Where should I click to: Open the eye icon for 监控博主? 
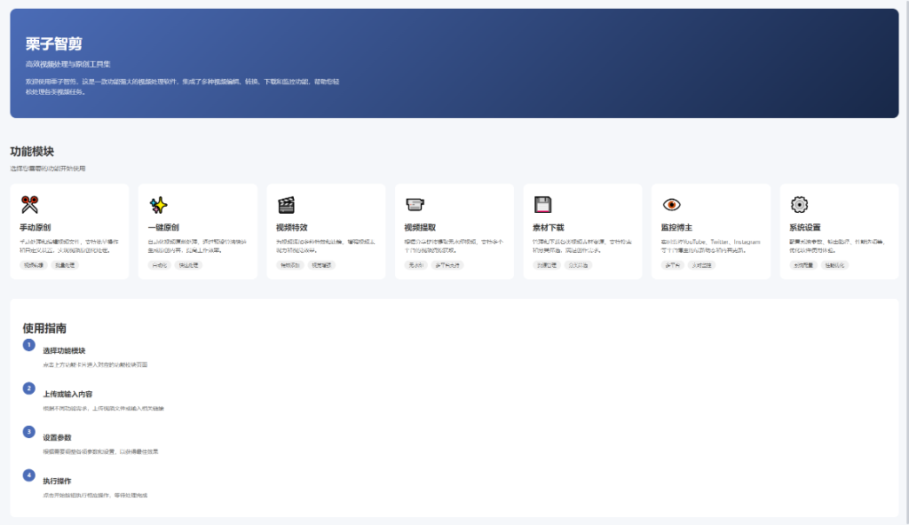[671, 205]
